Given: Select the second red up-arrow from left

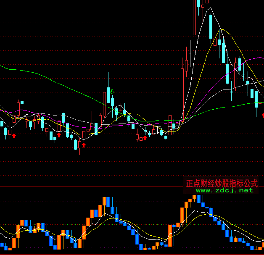Looking at the screenshot, I should pos(59,135).
